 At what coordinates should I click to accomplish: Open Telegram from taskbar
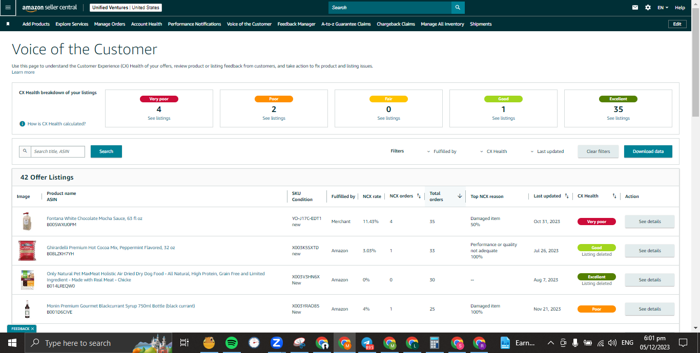pyautogui.click(x=367, y=343)
